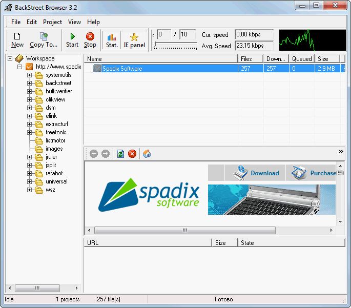The width and height of the screenshot is (351, 308).
Task: Expand the systemutils folder
Action: coord(29,75)
